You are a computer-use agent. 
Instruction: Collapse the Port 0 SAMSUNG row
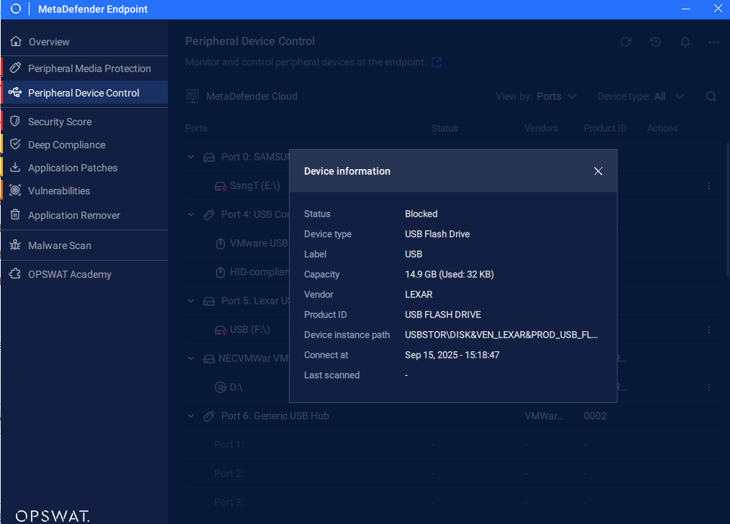191,157
